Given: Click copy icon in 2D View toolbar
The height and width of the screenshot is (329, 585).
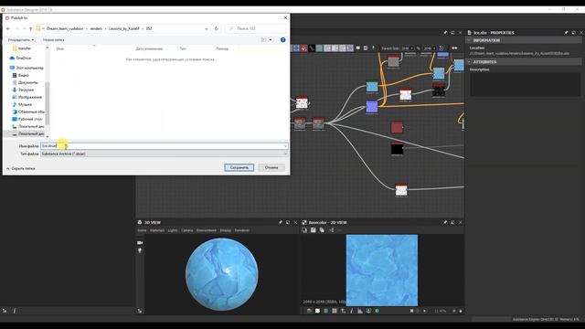Looking at the screenshot, I should tap(322, 230).
